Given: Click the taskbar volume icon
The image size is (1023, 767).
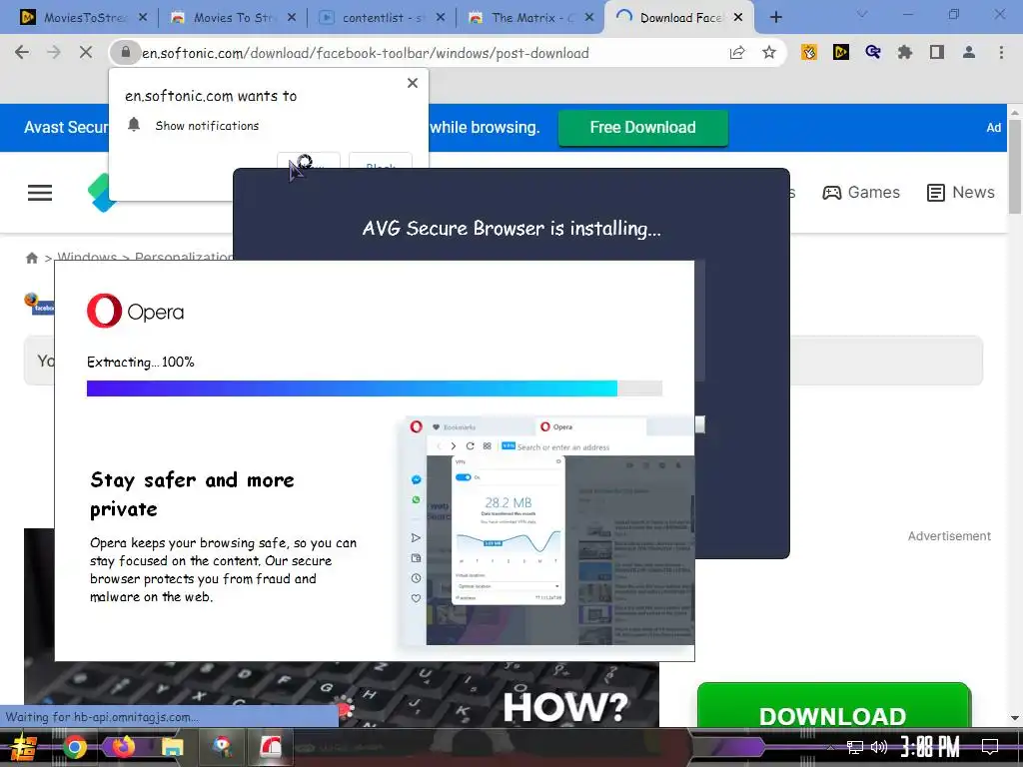Looking at the screenshot, I should [879, 747].
